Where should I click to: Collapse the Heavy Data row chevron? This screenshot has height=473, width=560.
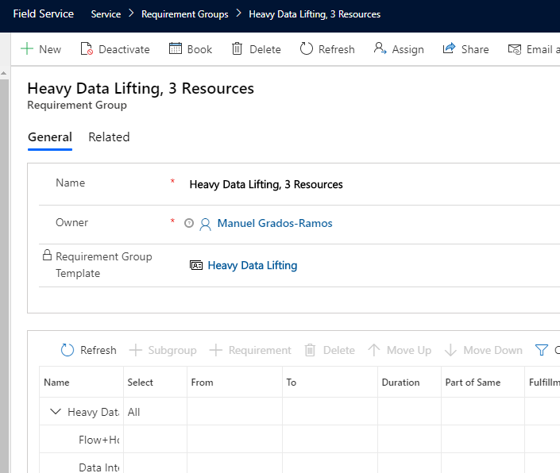(x=56, y=412)
